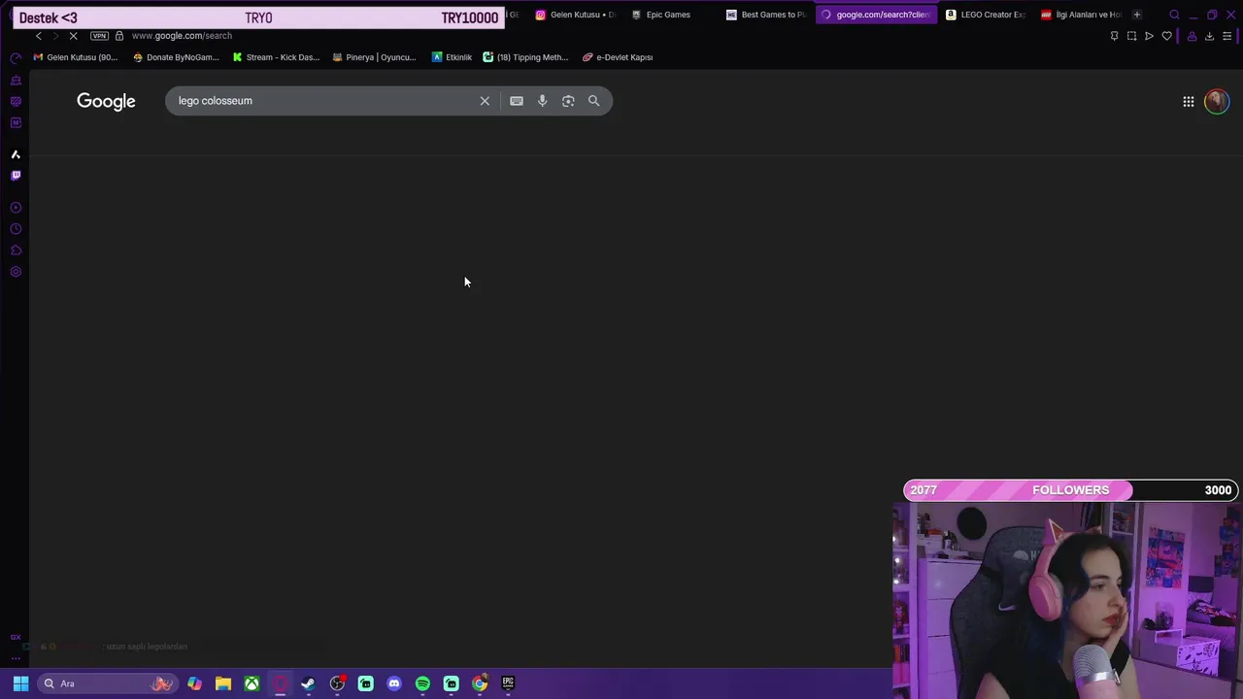
Task: Open Xbox app from the taskbar
Action: [x=252, y=683]
